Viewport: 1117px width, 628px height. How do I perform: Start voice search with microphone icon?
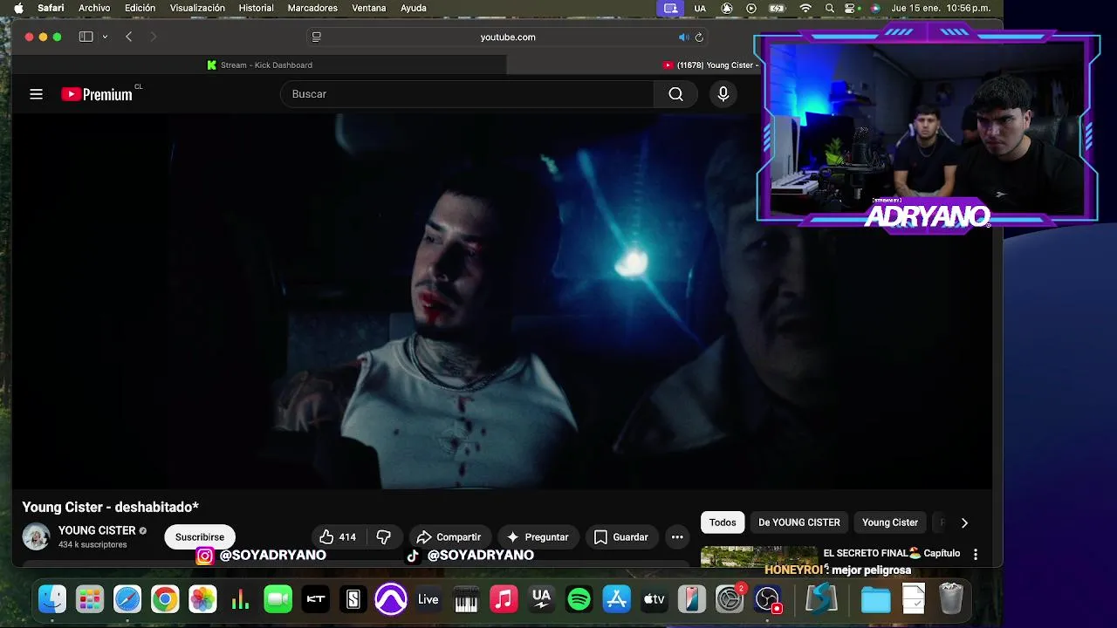click(723, 94)
